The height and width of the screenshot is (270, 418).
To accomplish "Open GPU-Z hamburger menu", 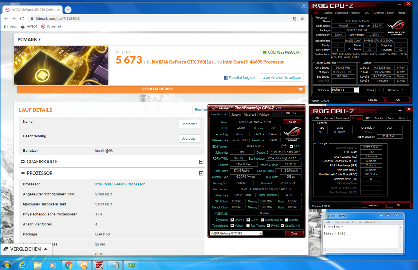I will [300, 113].
